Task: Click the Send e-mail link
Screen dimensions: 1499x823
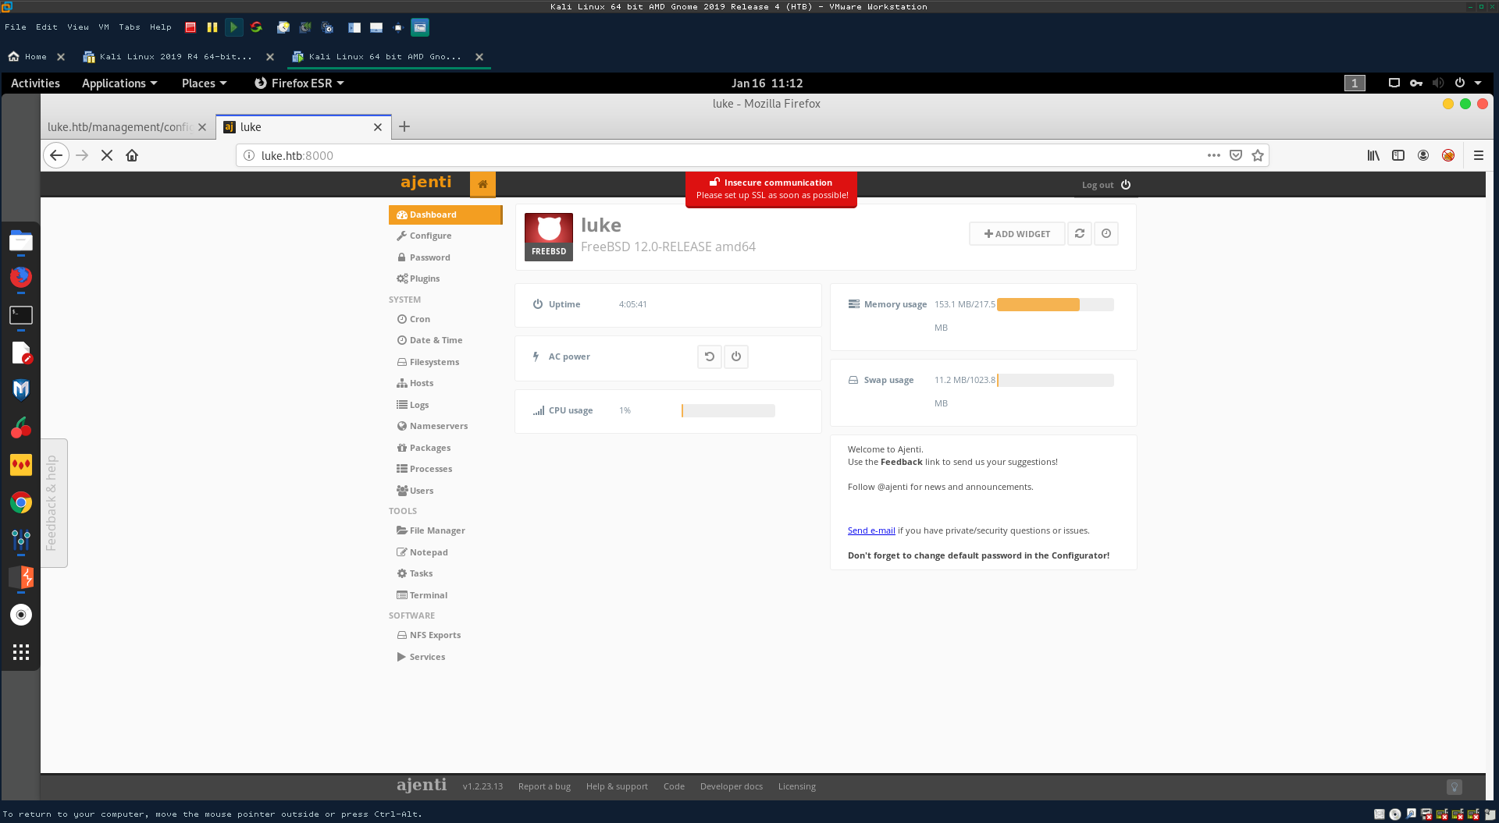Action: point(871,530)
